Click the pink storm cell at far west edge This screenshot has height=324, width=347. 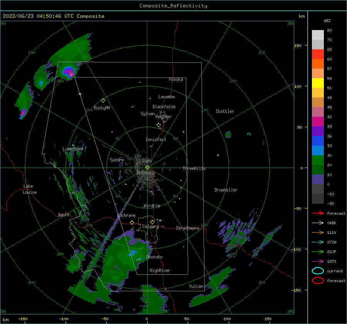(x=23, y=113)
